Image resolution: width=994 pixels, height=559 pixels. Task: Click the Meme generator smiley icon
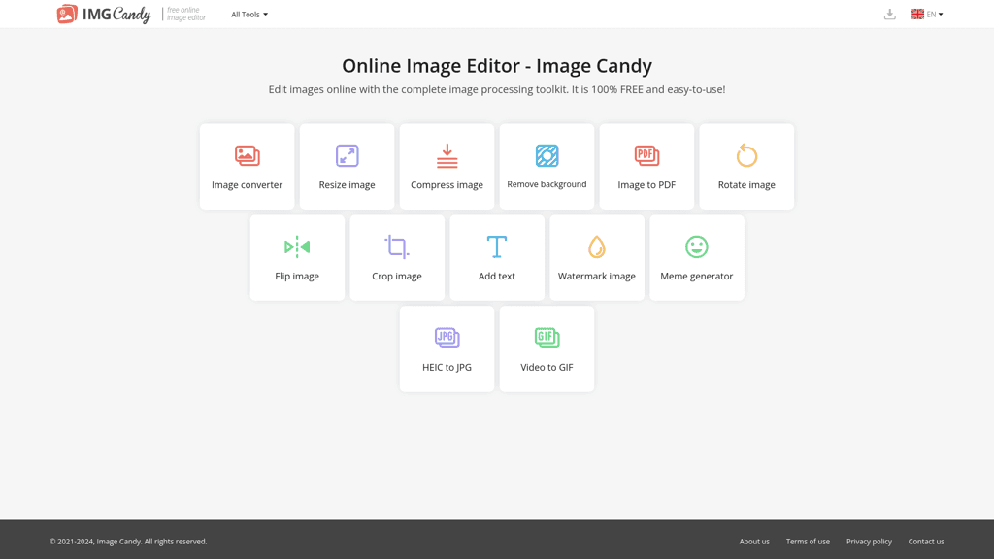click(697, 247)
